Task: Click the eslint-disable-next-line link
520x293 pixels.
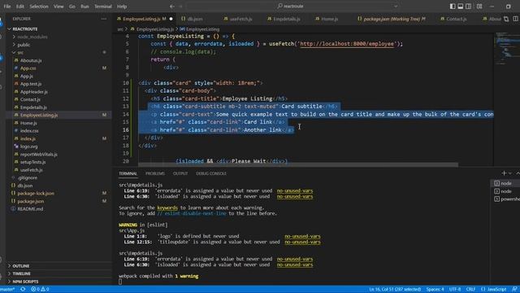Action: tap(192, 213)
